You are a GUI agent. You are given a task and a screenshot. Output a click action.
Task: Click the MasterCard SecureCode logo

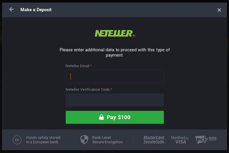pyautogui.click(x=154, y=140)
